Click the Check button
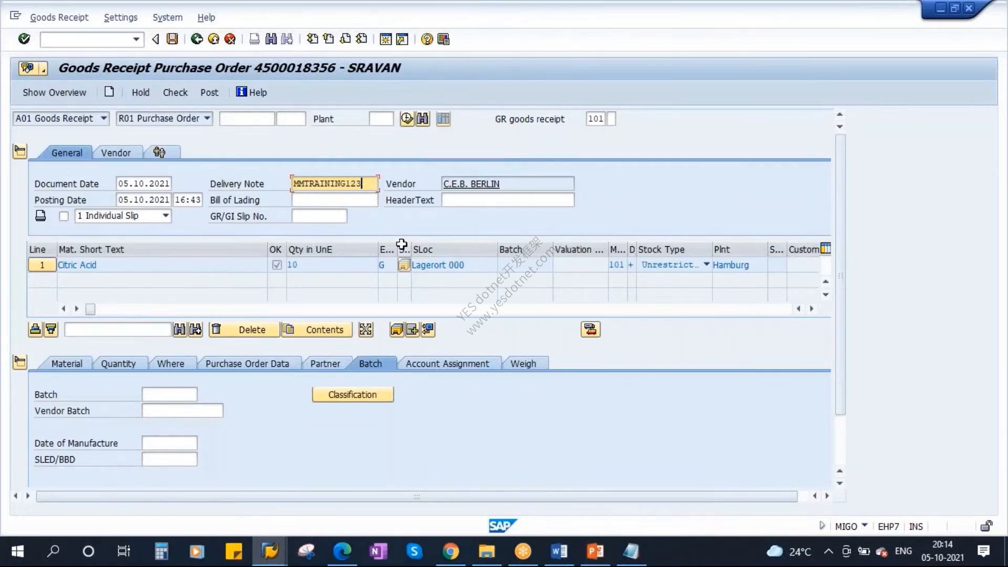The image size is (1008, 567). coord(175,92)
